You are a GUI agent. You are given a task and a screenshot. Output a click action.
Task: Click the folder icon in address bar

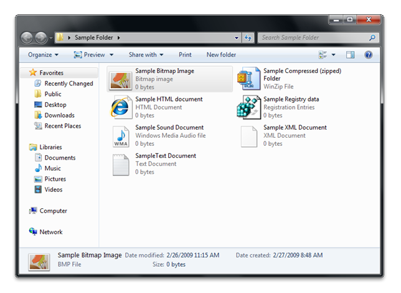(60, 37)
